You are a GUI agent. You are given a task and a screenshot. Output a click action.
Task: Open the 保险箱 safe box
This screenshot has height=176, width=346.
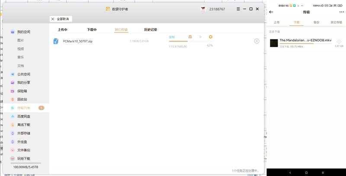22,91
